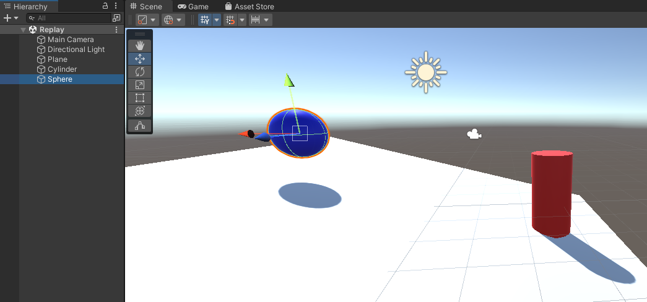Click the camera gizmo in scene
The height and width of the screenshot is (302, 647).
point(474,134)
